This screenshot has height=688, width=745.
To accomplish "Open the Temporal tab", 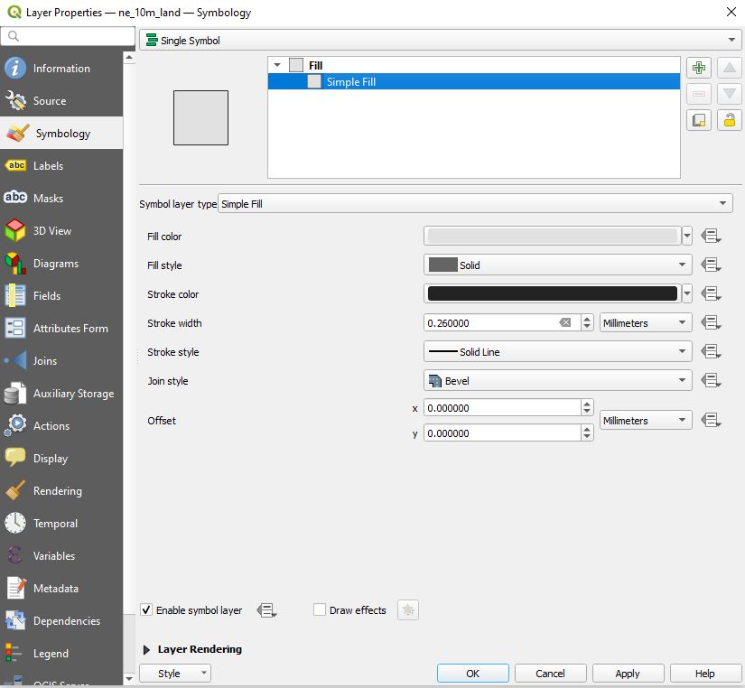I will click(61, 523).
